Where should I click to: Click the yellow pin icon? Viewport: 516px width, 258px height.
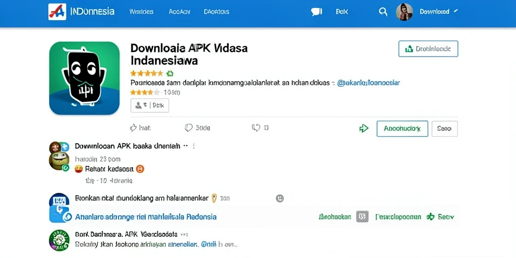(x=214, y=198)
